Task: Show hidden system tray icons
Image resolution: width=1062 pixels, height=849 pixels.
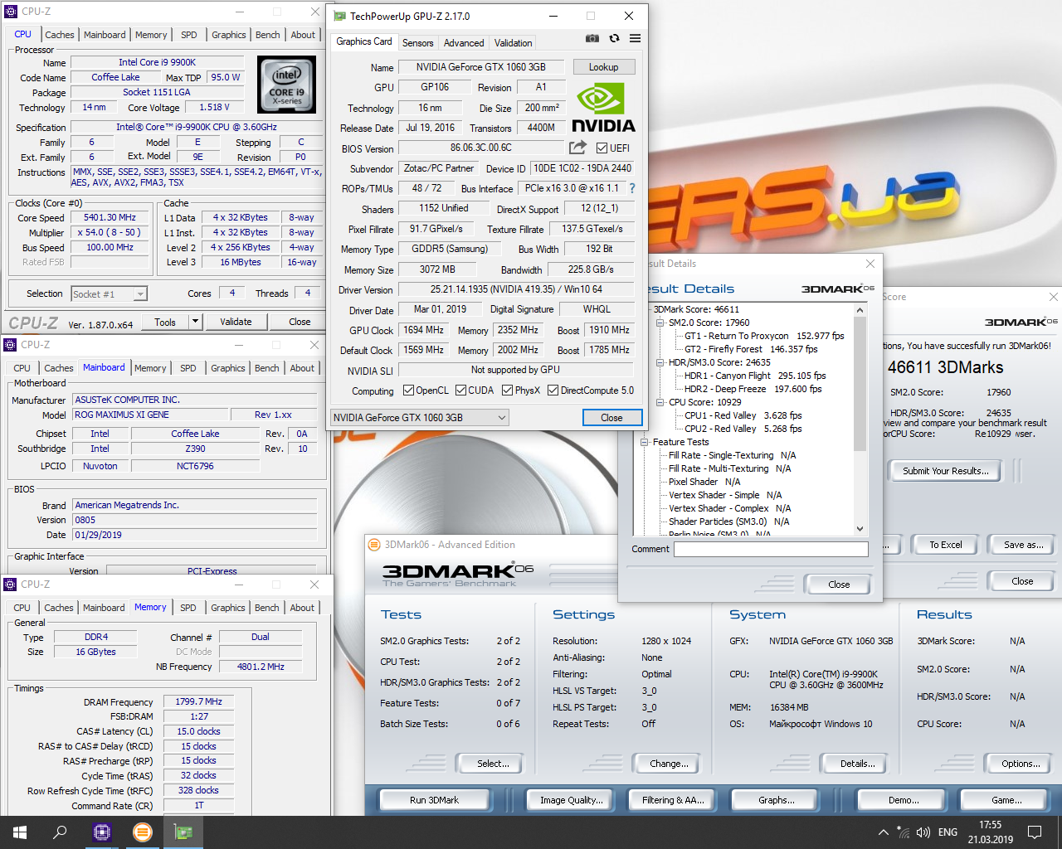Action: click(x=883, y=832)
